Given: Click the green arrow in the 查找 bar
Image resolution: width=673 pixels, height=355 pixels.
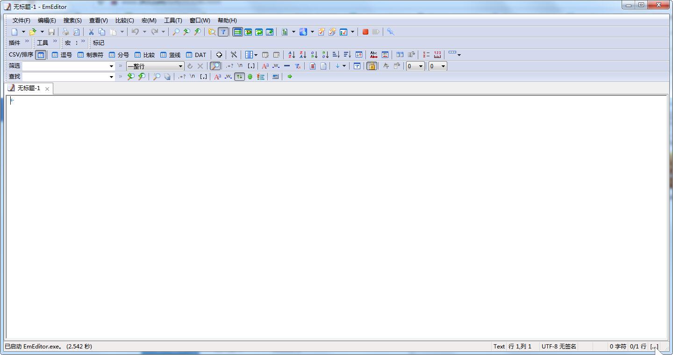Looking at the screenshot, I should pyautogui.click(x=289, y=77).
